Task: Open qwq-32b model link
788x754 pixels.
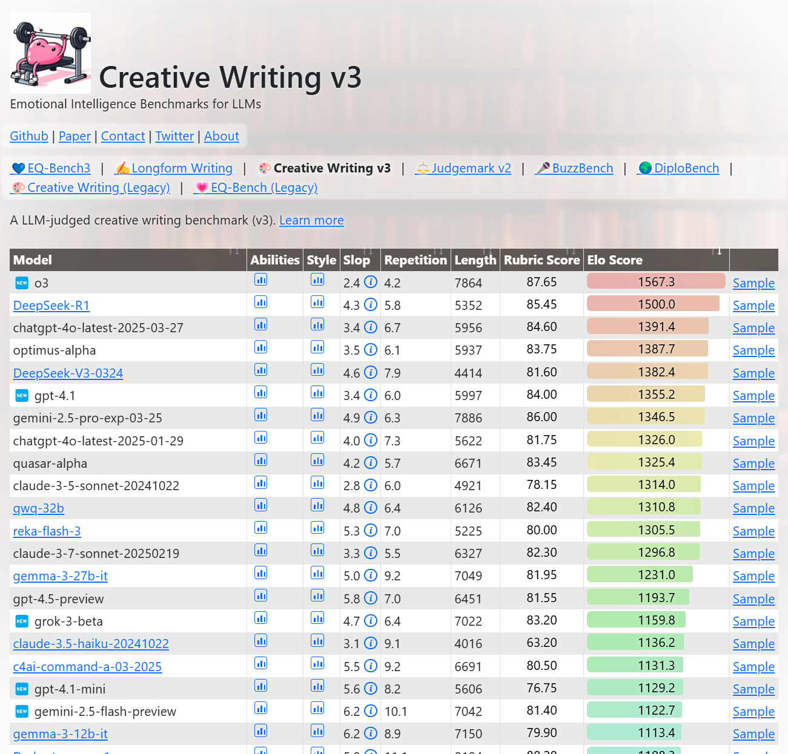Action: point(39,508)
